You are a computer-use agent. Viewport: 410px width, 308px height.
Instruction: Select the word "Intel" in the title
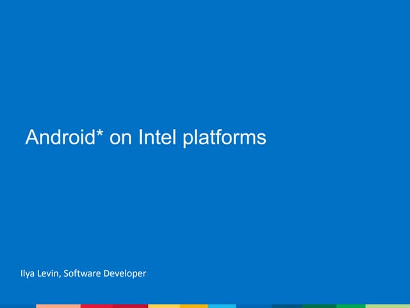(x=158, y=138)
